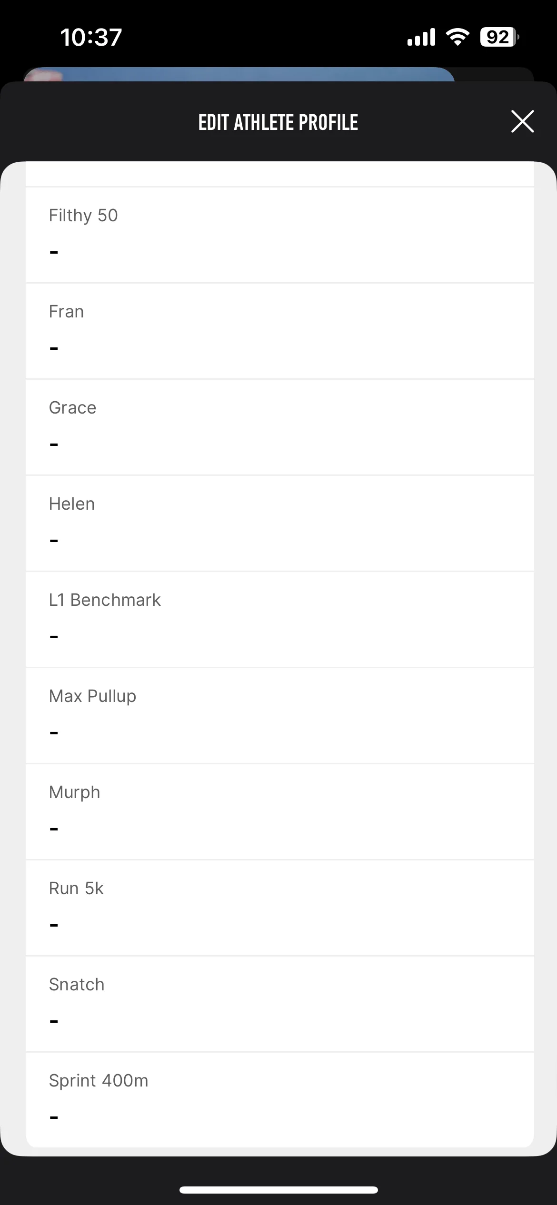Open the Sprint 400m field
Screen dimensions: 557x1205
(280, 1100)
